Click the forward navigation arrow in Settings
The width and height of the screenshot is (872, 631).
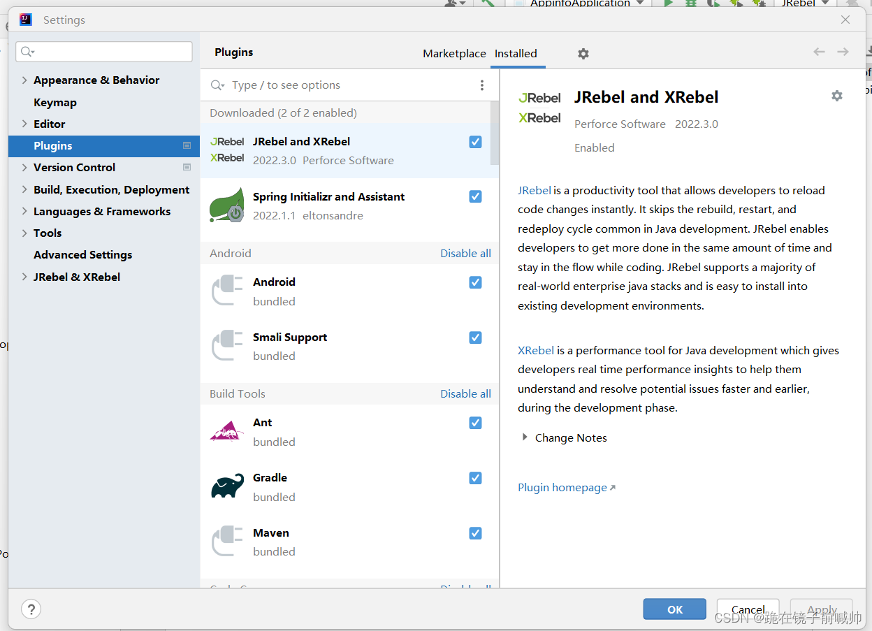[x=843, y=52]
